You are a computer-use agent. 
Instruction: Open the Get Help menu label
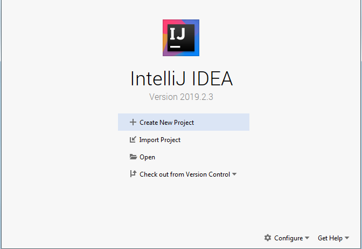tap(330, 238)
